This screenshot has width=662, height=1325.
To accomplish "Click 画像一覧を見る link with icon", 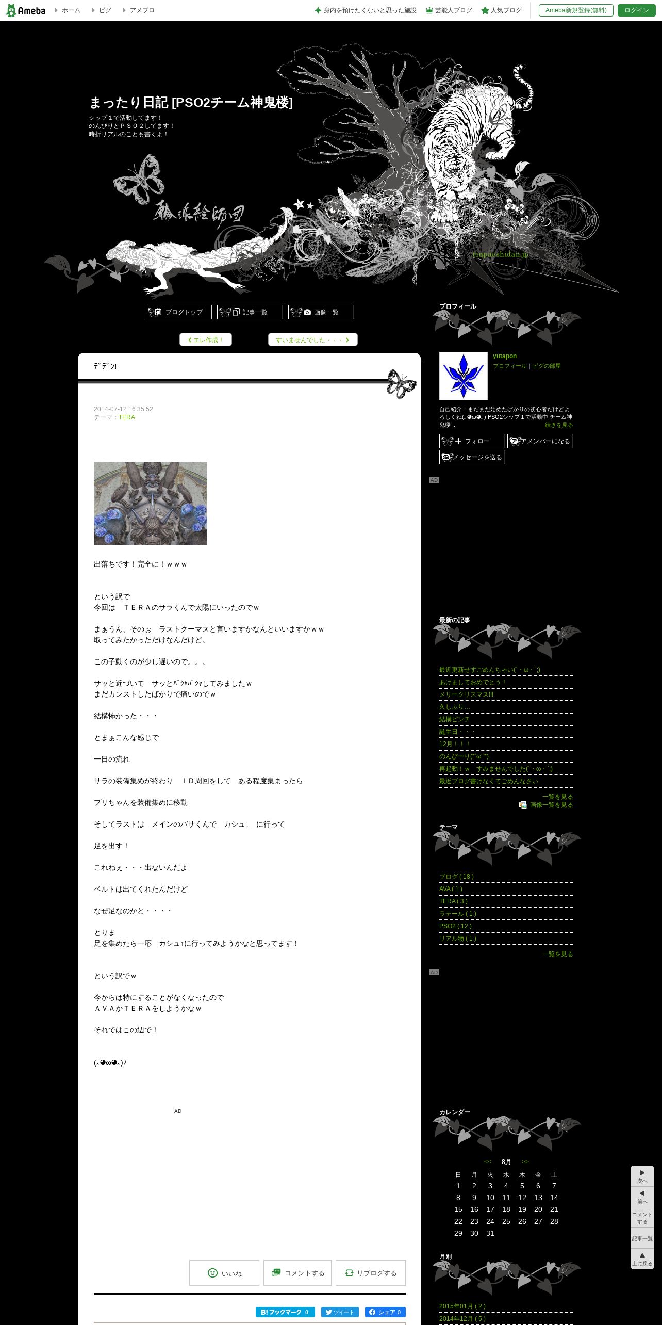I will pos(546,805).
